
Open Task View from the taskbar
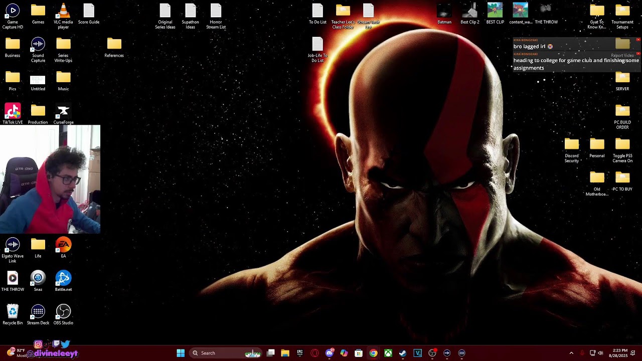click(271, 353)
